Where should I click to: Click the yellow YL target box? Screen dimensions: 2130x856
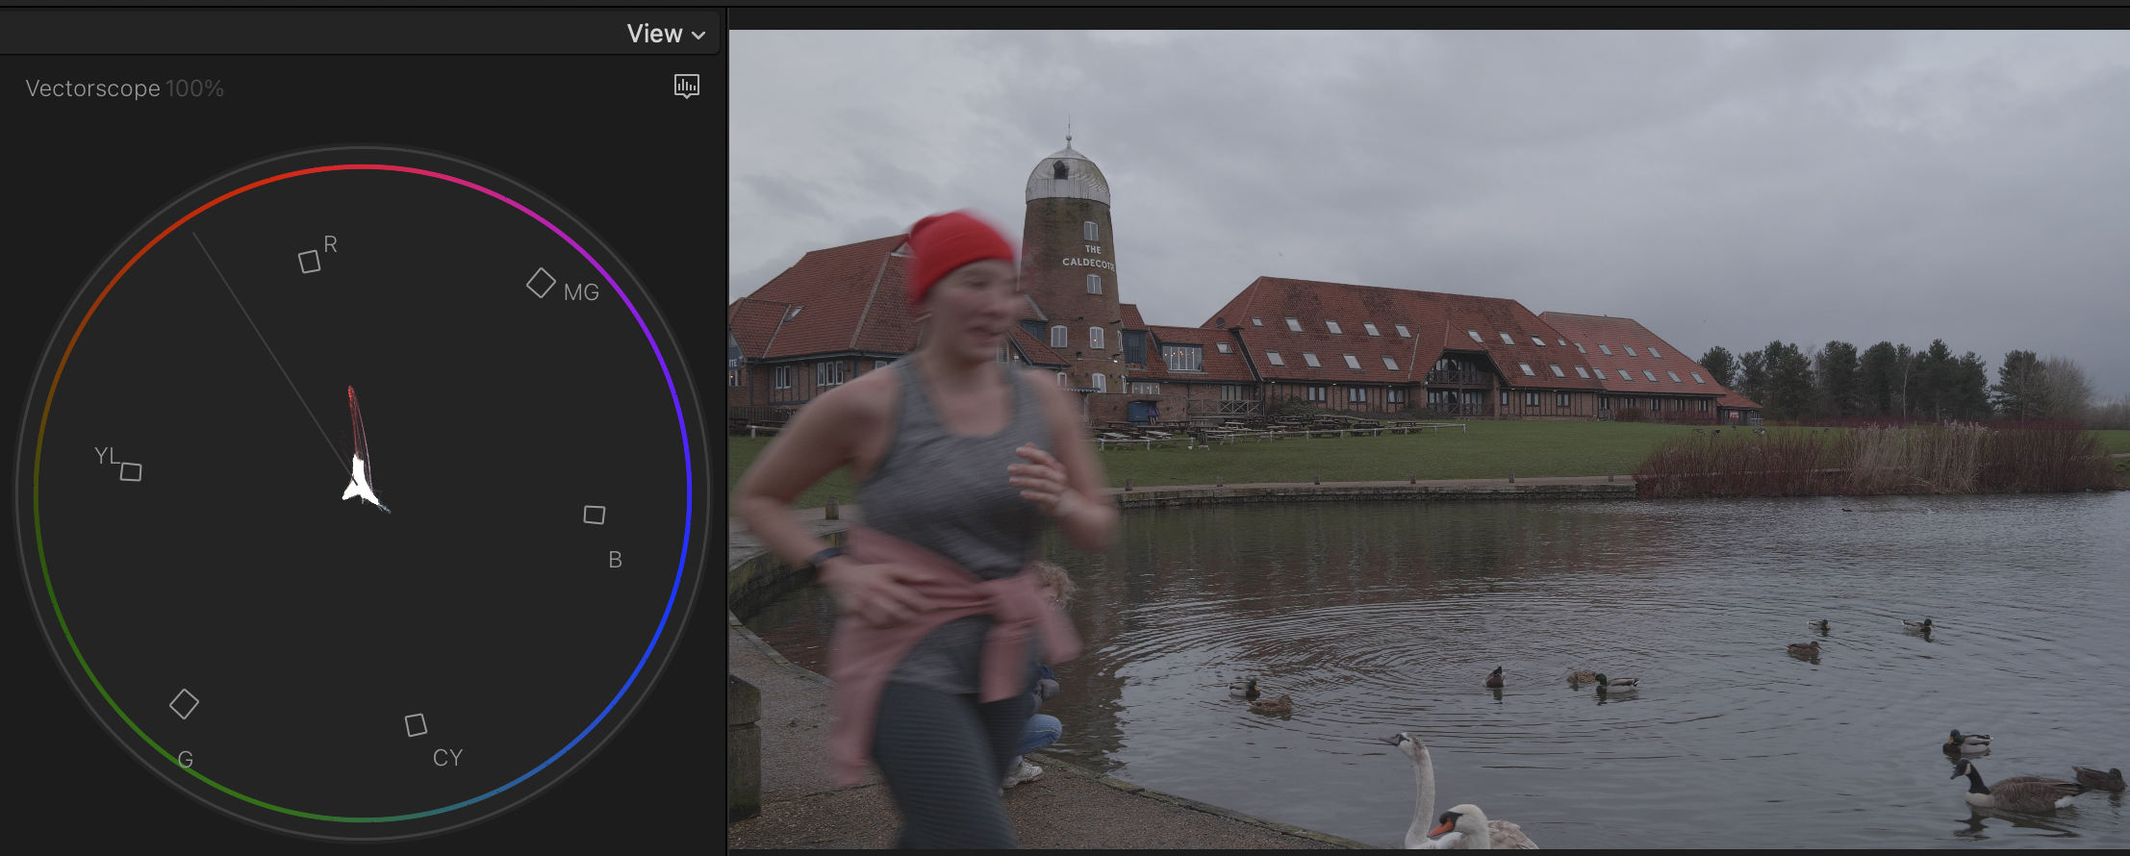(131, 471)
